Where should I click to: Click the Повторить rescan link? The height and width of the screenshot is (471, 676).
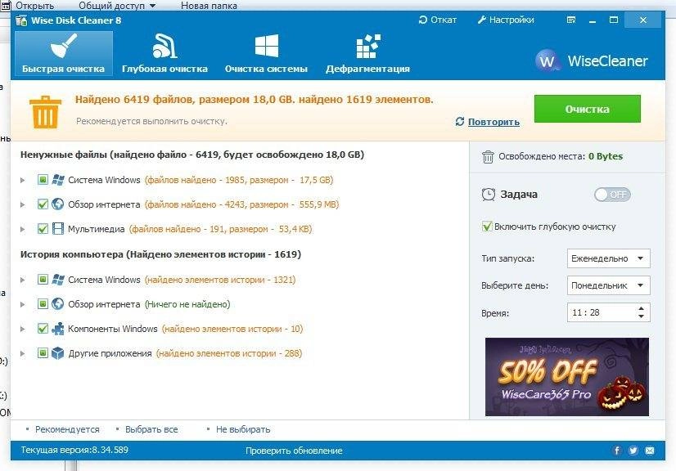click(x=493, y=122)
